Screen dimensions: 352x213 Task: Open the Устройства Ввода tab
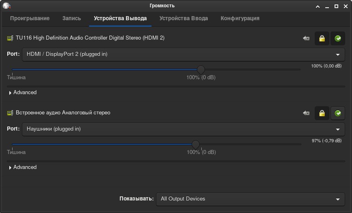click(x=183, y=18)
